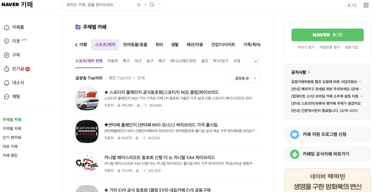Viewport: 373px width, 192px height.
Task: Open the 카니발 페이스리프트 동호회 title
Action: click(160, 157)
